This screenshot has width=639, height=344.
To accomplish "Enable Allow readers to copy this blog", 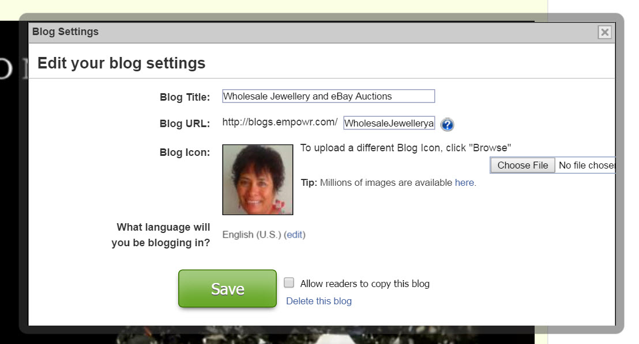I will click(290, 282).
